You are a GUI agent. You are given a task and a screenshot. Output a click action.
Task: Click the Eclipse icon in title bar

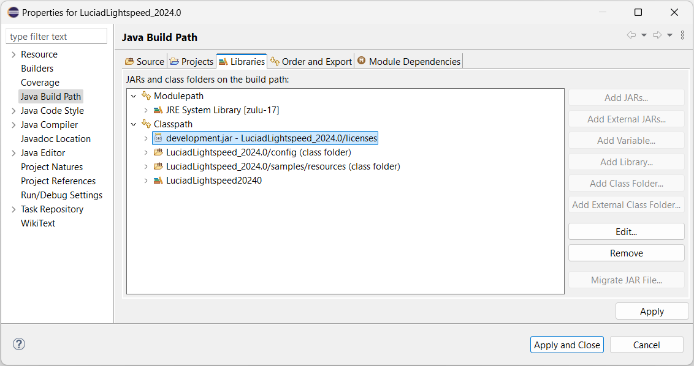point(13,12)
